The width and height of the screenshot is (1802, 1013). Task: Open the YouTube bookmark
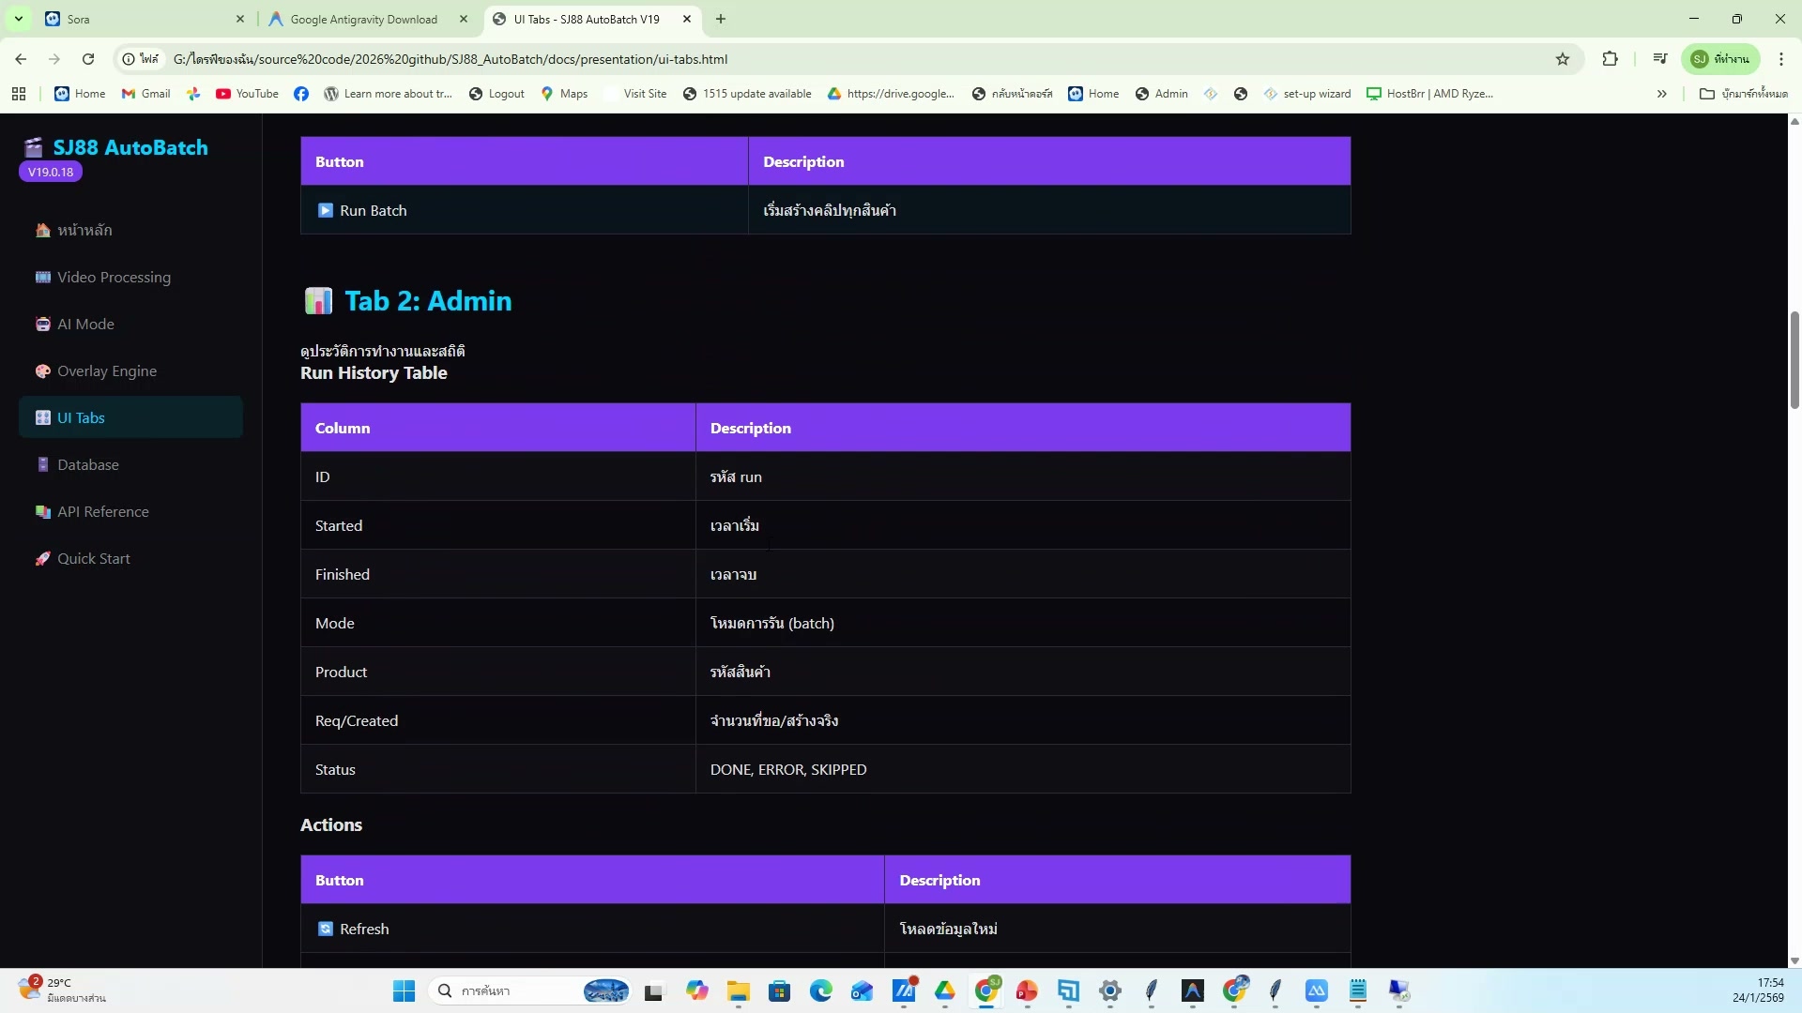pyautogui.click(x=247, y=94)
